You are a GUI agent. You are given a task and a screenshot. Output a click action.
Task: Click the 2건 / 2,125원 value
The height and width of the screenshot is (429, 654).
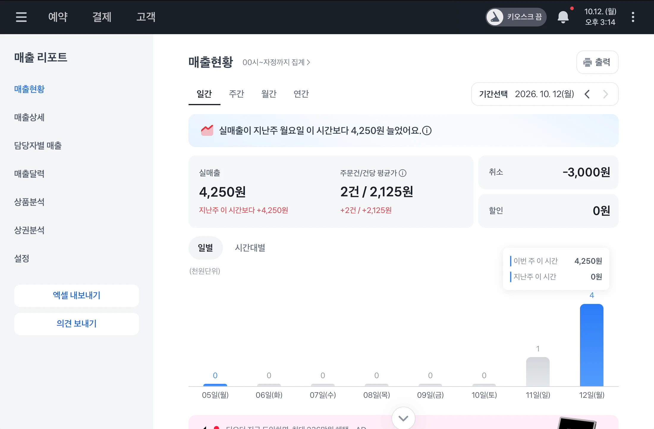(x=377, y=192)
